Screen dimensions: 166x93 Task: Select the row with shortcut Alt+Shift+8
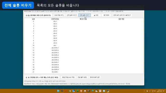(x=84, y=65)
